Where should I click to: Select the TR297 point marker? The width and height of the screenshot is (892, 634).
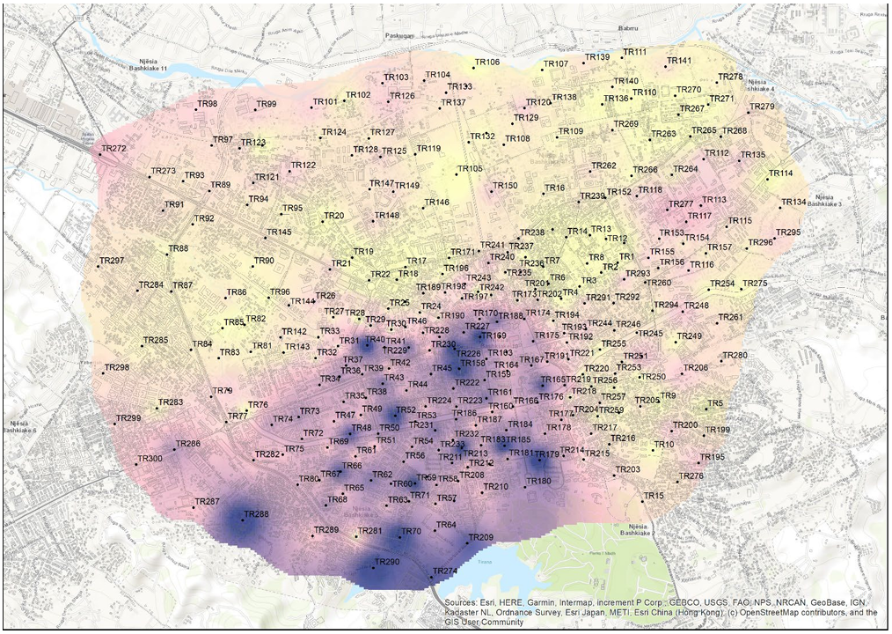click(99, 265)
